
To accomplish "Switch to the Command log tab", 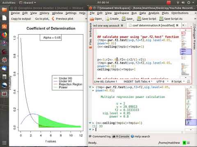I will point(100,136).
